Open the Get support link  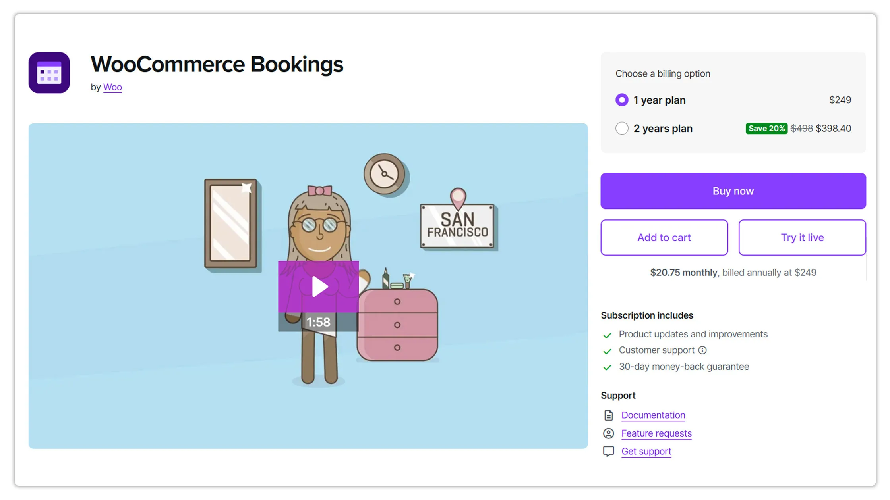coord(646,452)
